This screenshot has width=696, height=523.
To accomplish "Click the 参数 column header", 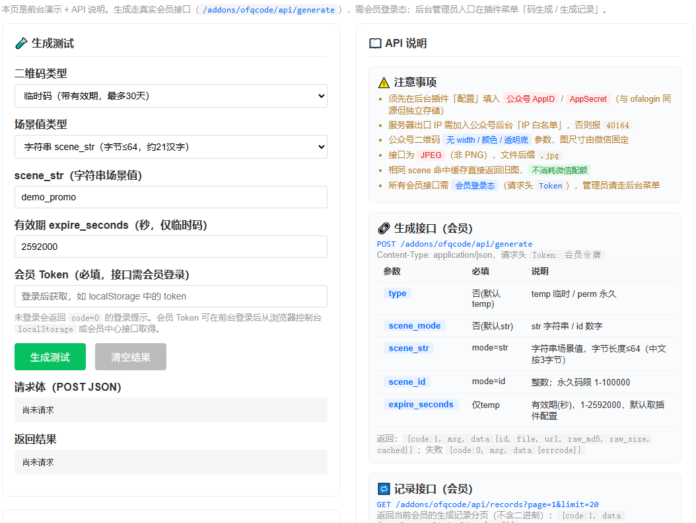I will click(392, 271).
